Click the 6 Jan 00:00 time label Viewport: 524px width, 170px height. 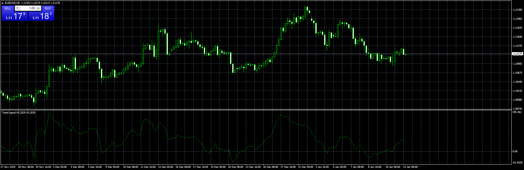(340, 167)
